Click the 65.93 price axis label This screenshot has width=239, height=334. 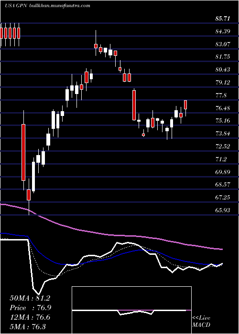coord(223,210)
